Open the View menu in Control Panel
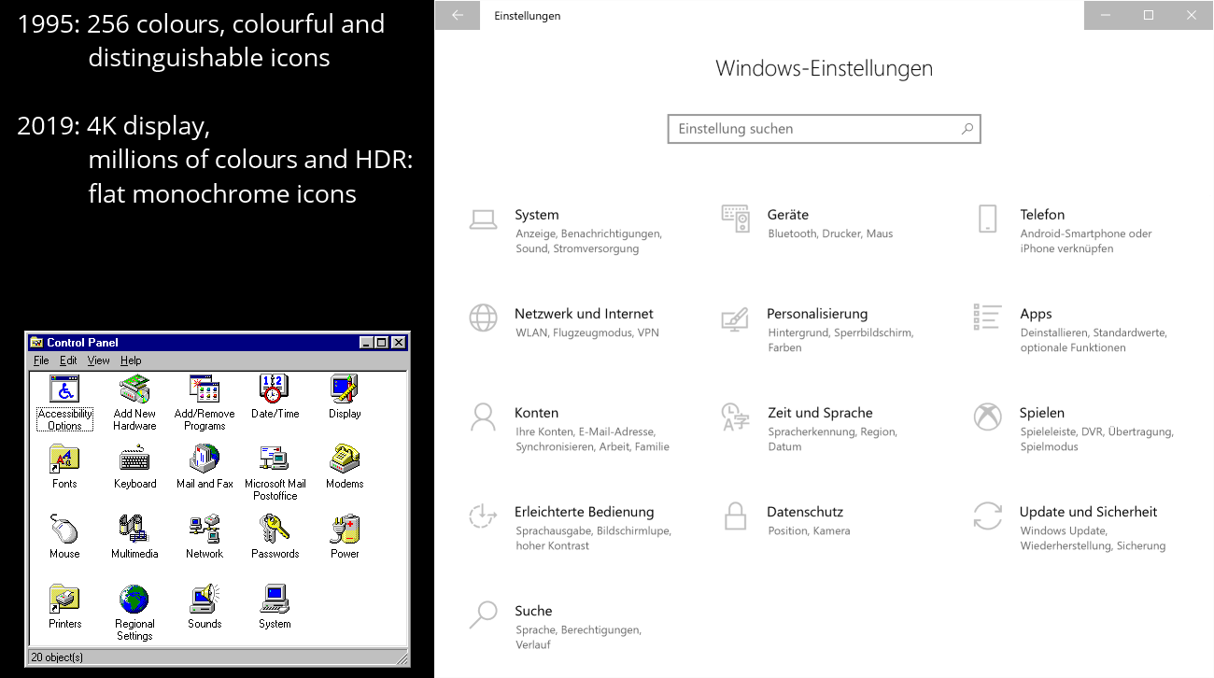The height and width of the screenshot is (678, 1214). [x=99, y=360]
